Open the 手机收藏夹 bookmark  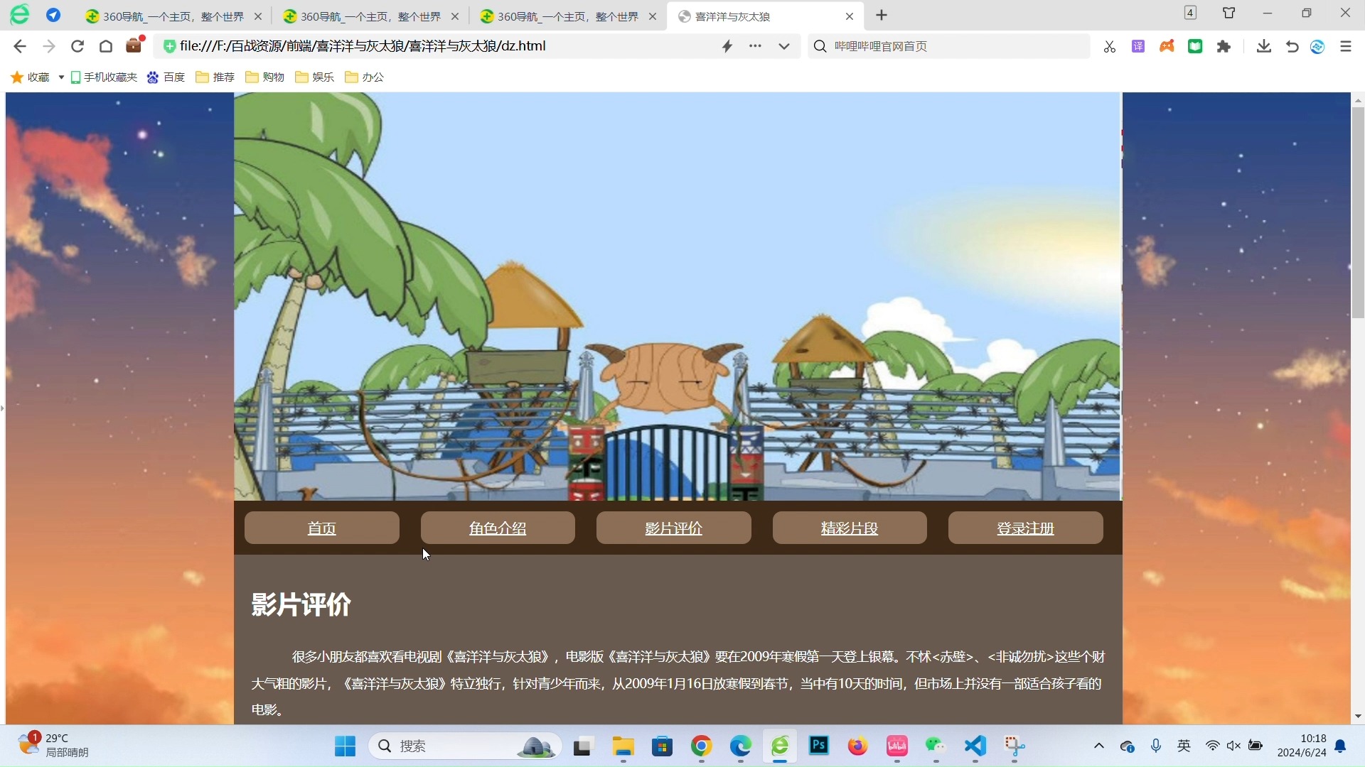[x=104, y=77]
